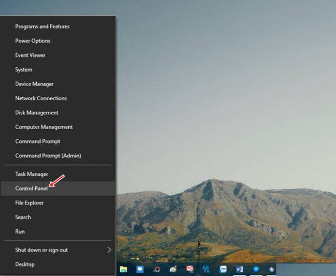Open Power Options entry
The height and width of the screenshot is (276, 336).
point(33,41)
